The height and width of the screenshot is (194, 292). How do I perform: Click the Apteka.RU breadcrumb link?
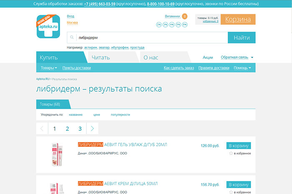pyautogui.click(x=43, y=79)
